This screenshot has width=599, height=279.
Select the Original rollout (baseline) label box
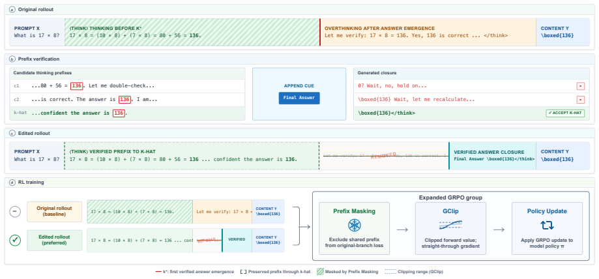click(x=54, y=211)
